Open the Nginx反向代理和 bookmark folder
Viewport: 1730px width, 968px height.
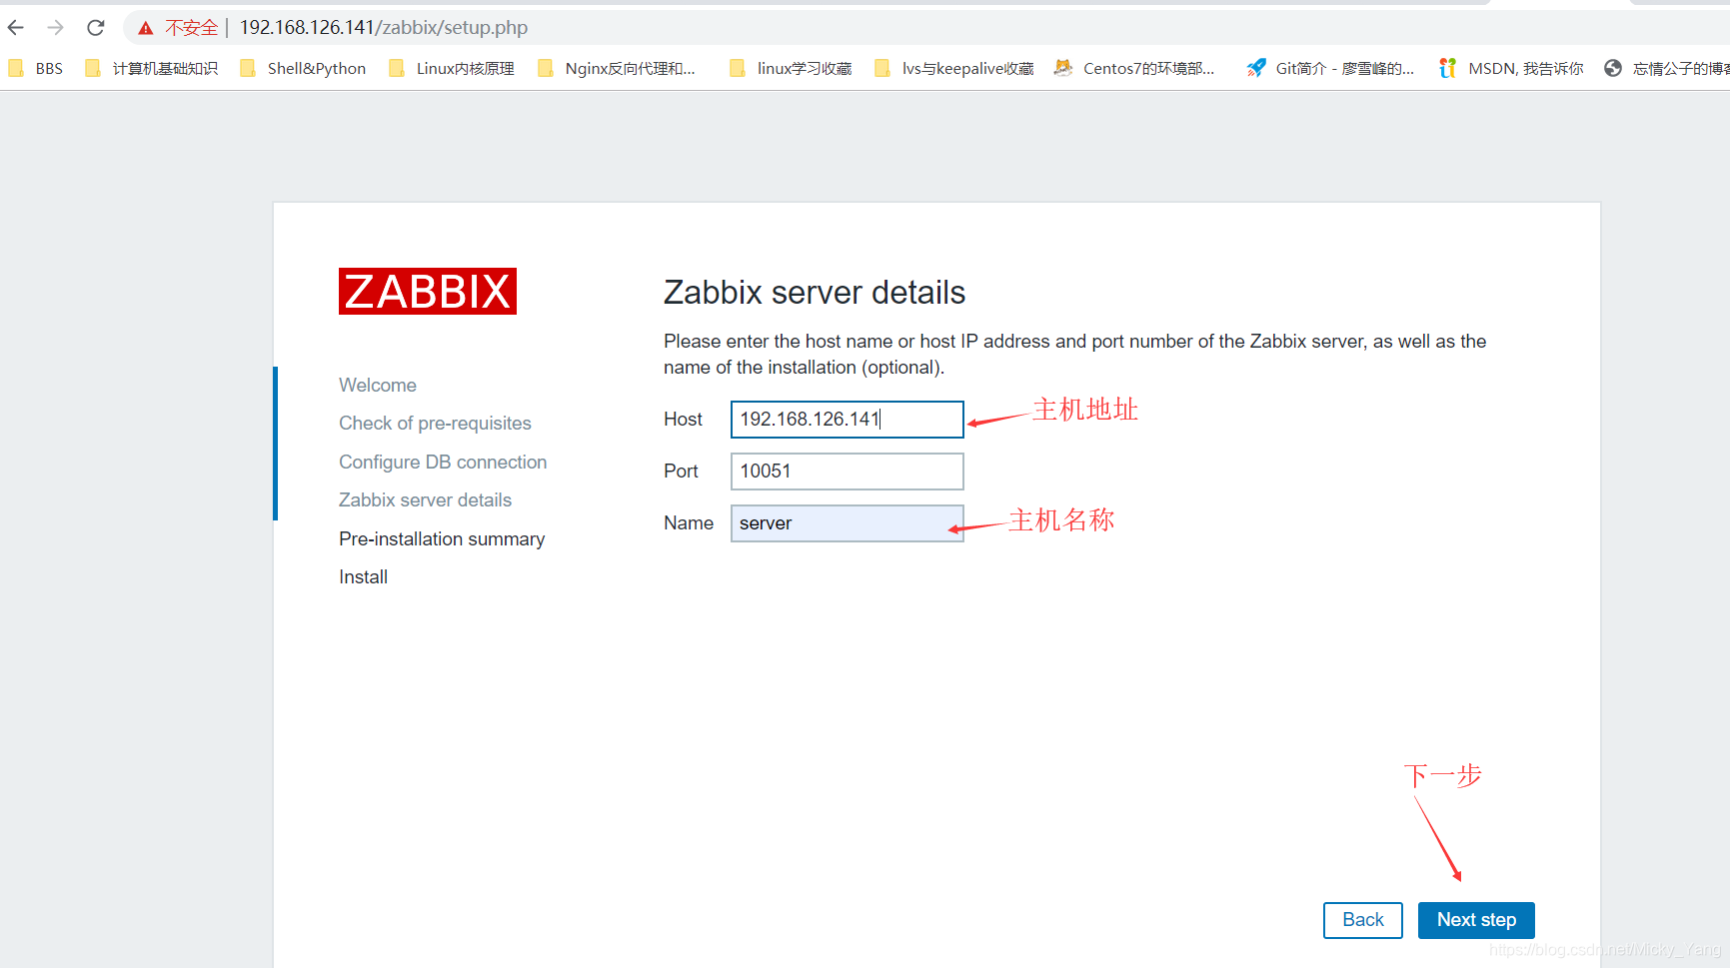click(x=617, y=68)
